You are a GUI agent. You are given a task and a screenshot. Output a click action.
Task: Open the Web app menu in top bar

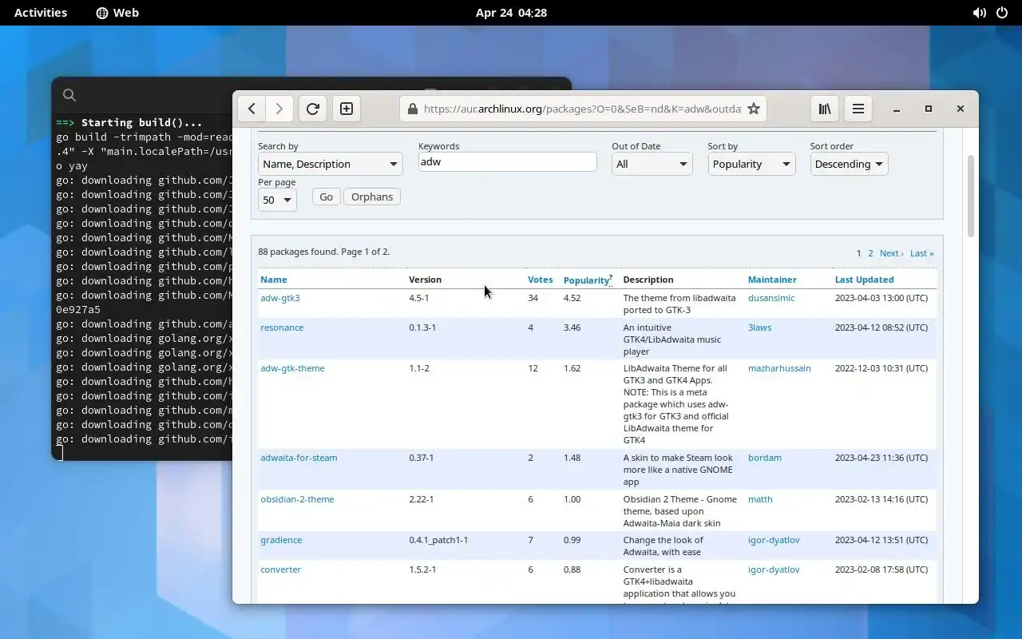(117, 13)
